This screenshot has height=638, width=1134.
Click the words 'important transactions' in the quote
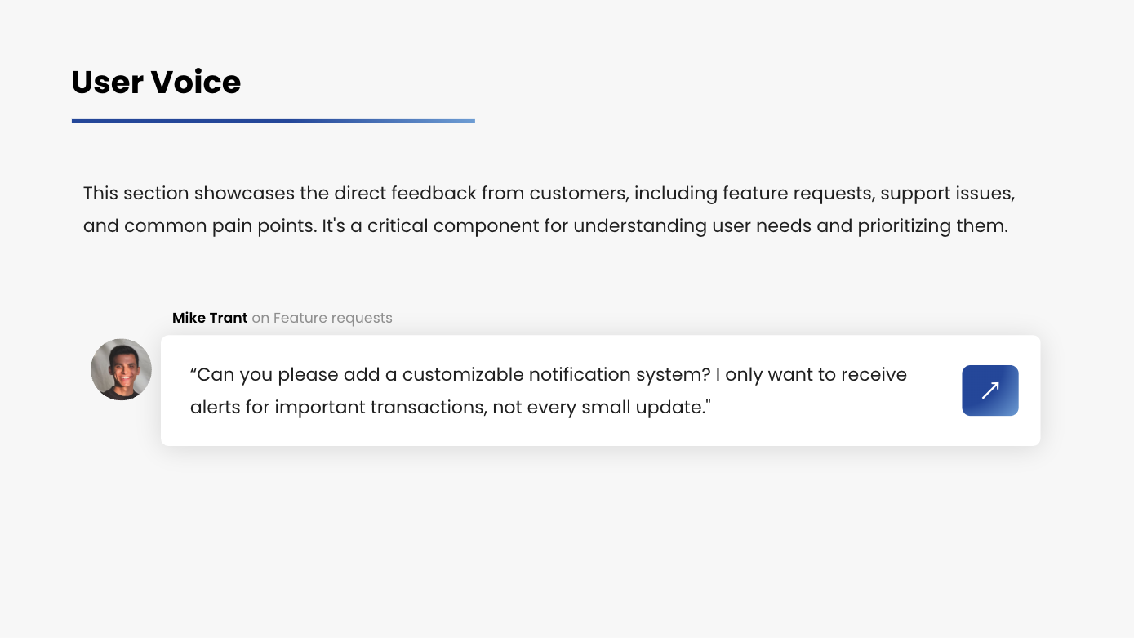(x=381, y=407)
